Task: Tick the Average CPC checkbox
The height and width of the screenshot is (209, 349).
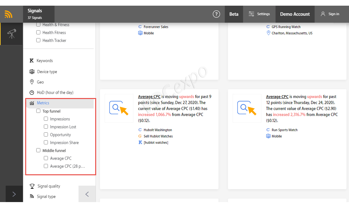Action: [46, 158]
